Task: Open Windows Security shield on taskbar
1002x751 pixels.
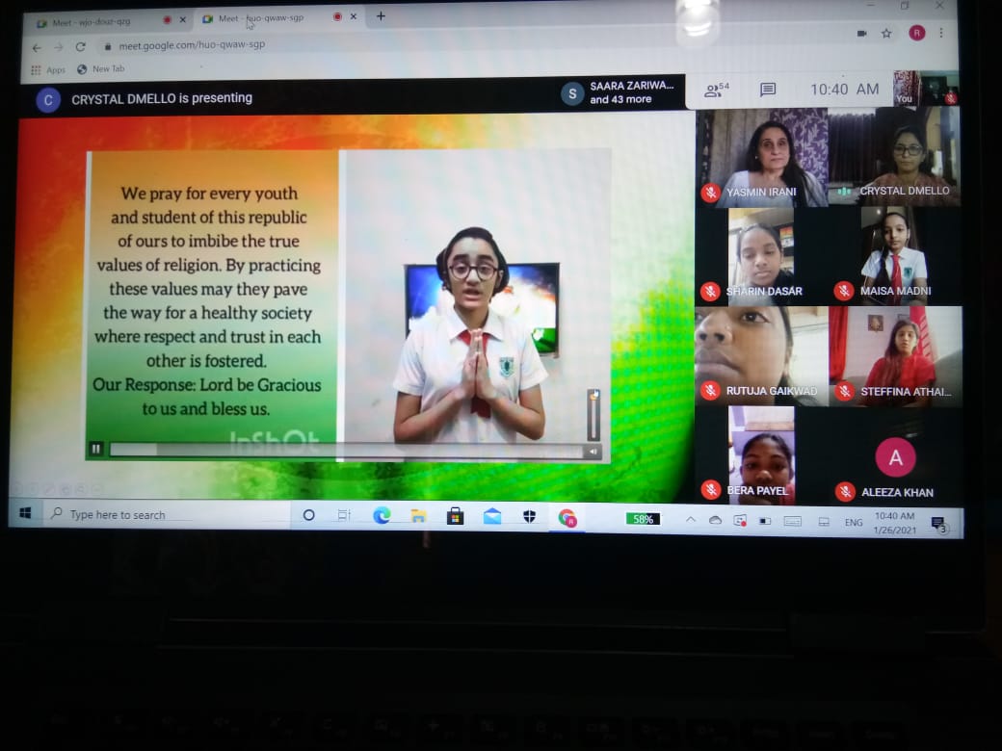Action: pos(529,517)
